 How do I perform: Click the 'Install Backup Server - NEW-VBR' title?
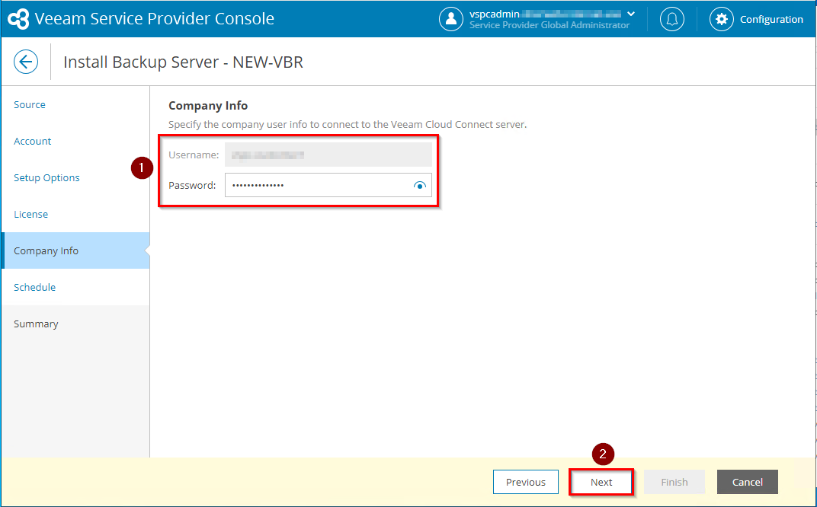pos(183,62)
